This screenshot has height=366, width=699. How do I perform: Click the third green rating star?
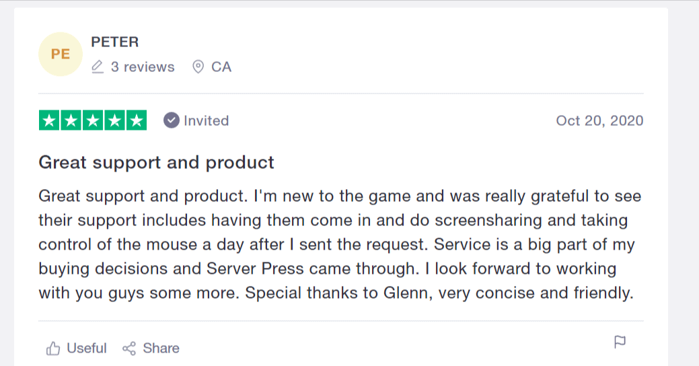tap(93, 120)
